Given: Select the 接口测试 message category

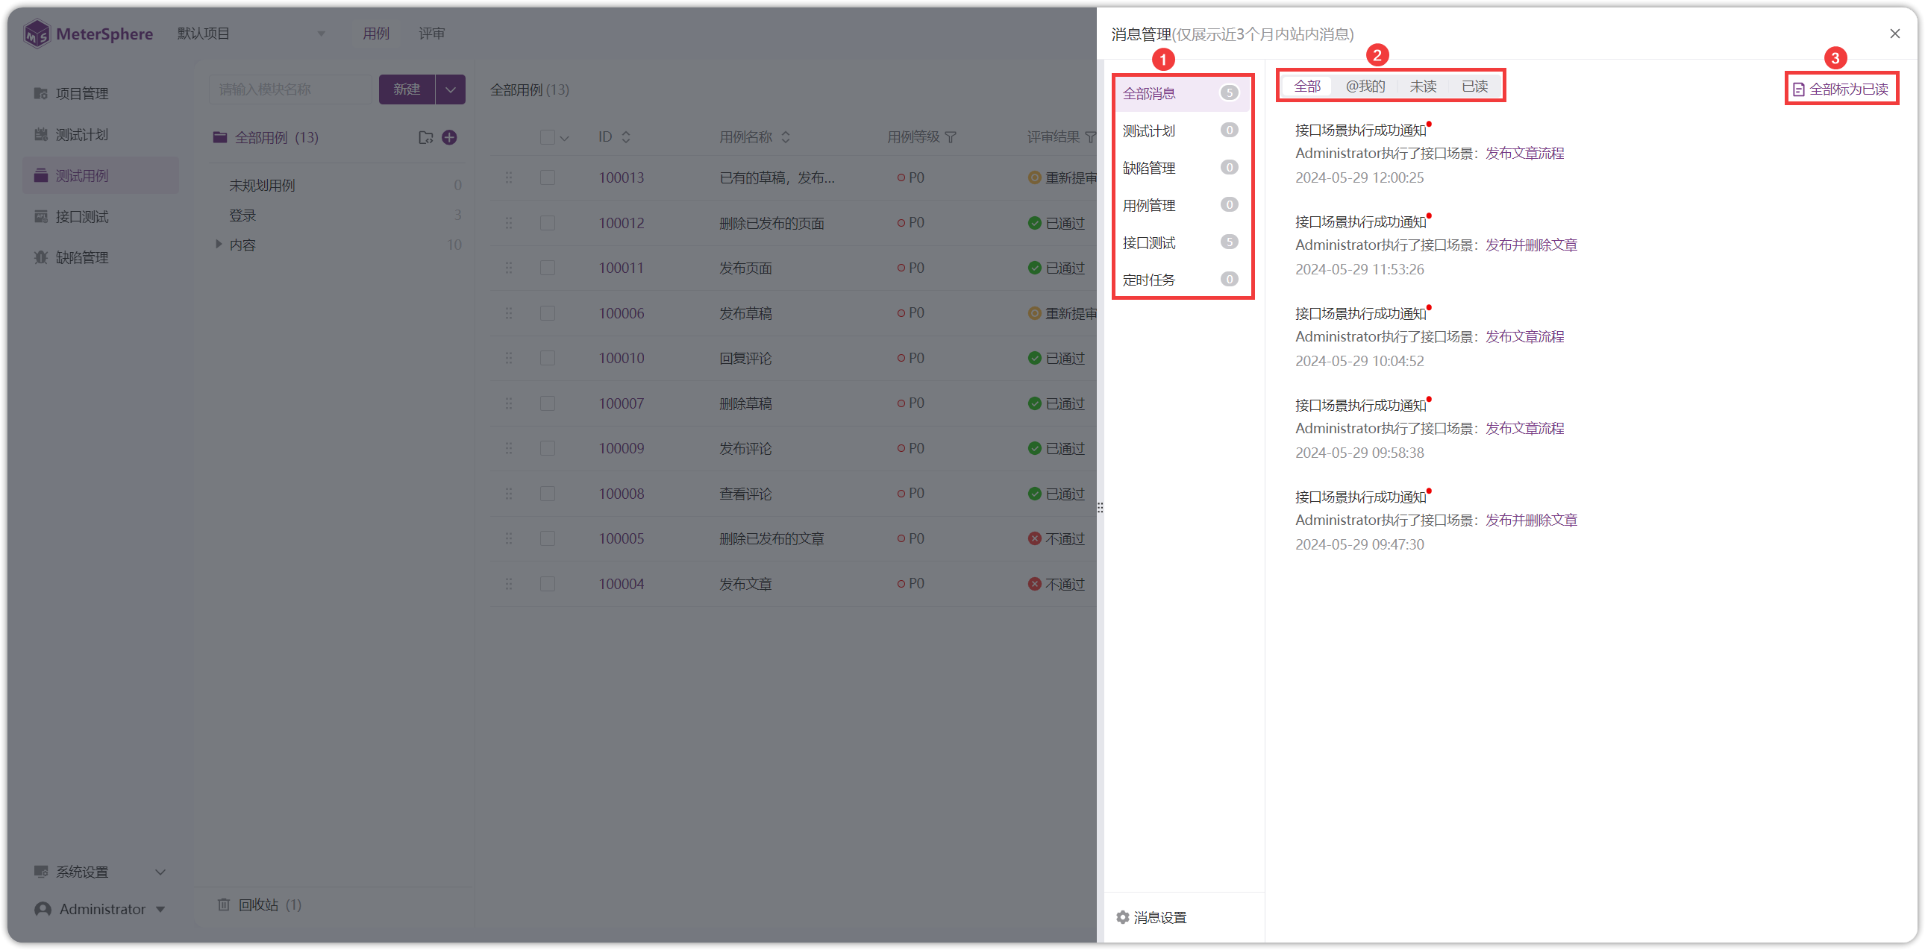Looking at the screenshot, I should click(1180, 243).
